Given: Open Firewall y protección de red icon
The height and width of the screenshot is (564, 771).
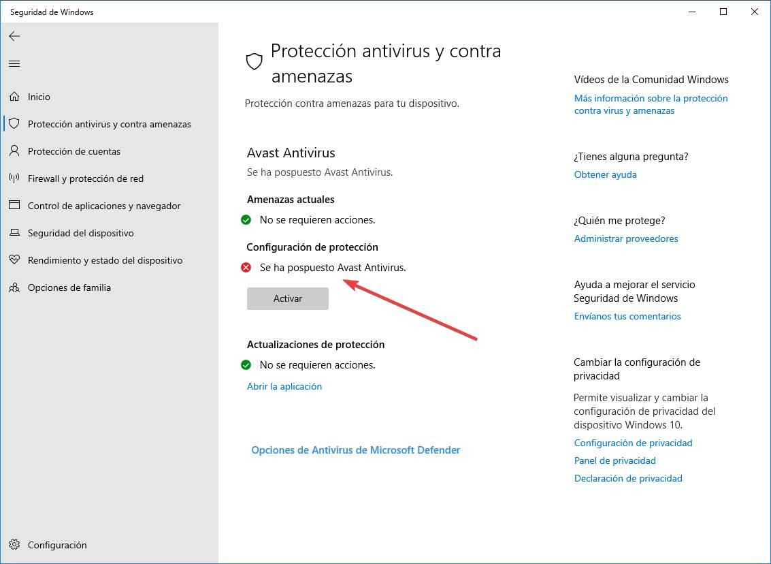Looking at the screenshot, I should point(14,178).
